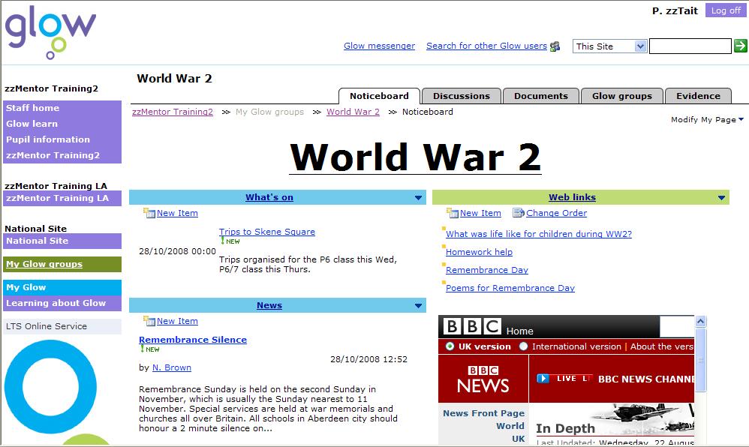Screen dimensions: 749x447
Task: Open the News section heading link
Action: pos(269,305)
